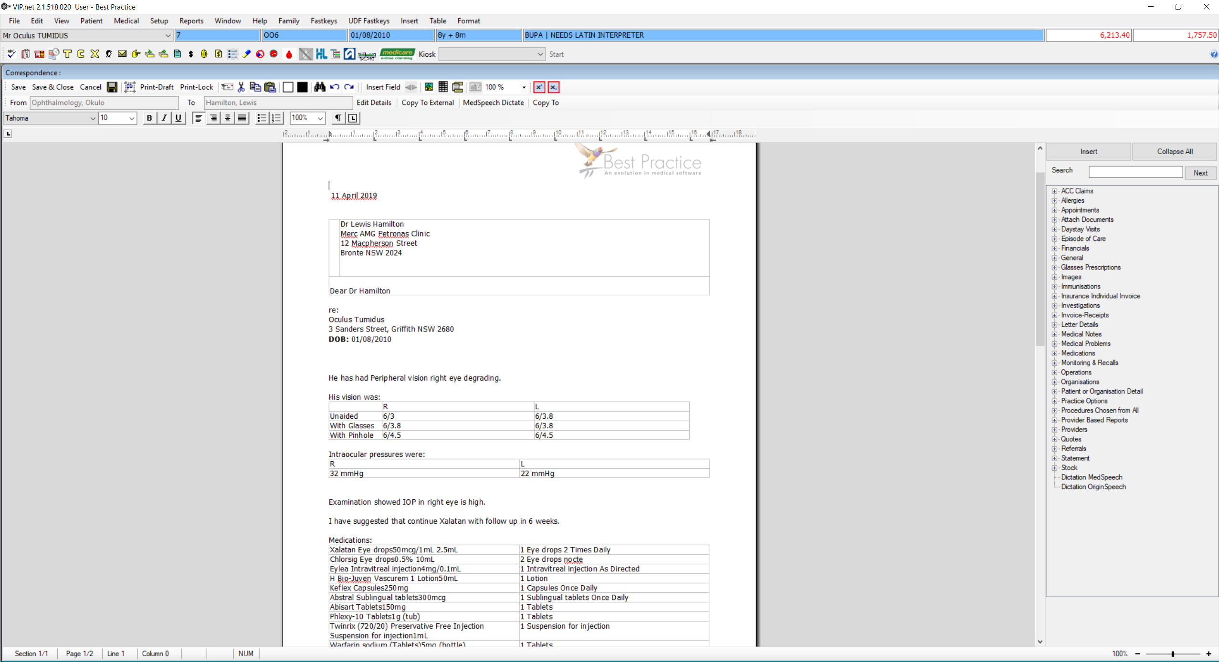Screen dimensions: 1219x662
Task: Toggle italic formatting
Action: coord(164,118)
